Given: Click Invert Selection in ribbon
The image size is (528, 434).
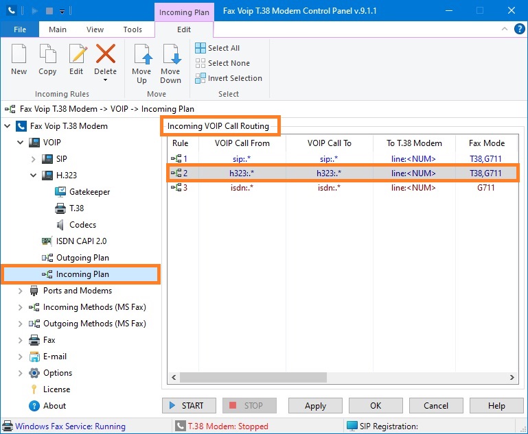Looking at the screenshot, I should point(229,78).
